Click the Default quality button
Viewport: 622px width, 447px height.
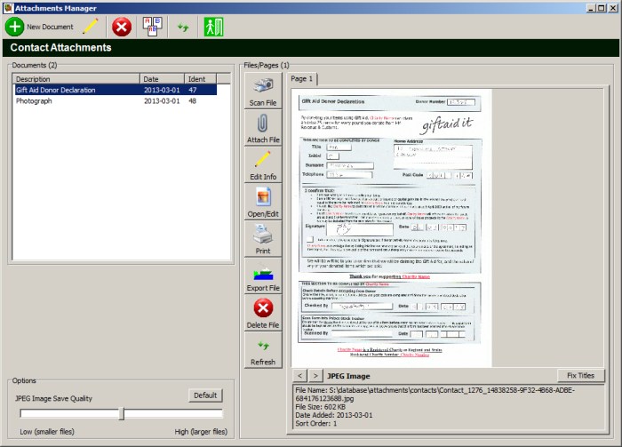[x=205, y=395]
